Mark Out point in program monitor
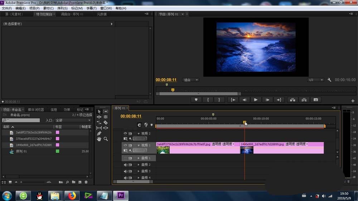The image size is (358, 201). 219,100
